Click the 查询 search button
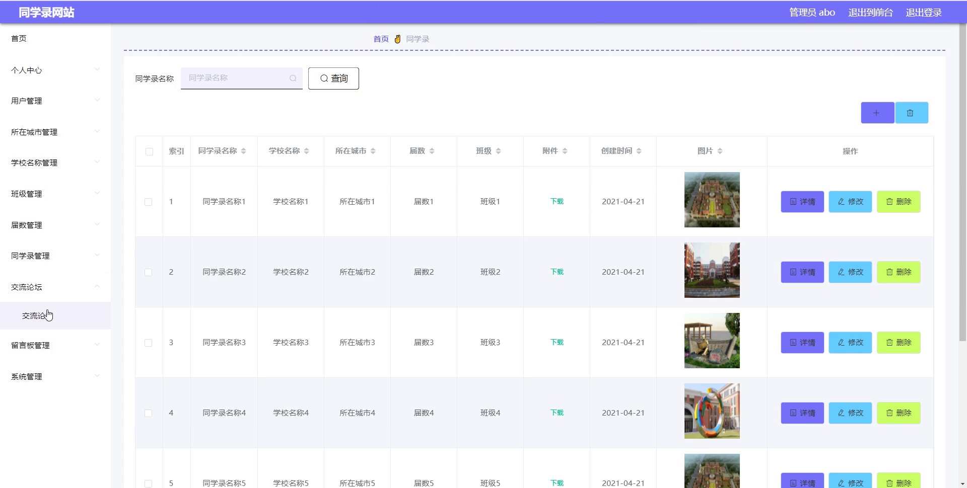The width and height of the screenshot is (967, 488). pyautogui.click(x=333, y=78)
